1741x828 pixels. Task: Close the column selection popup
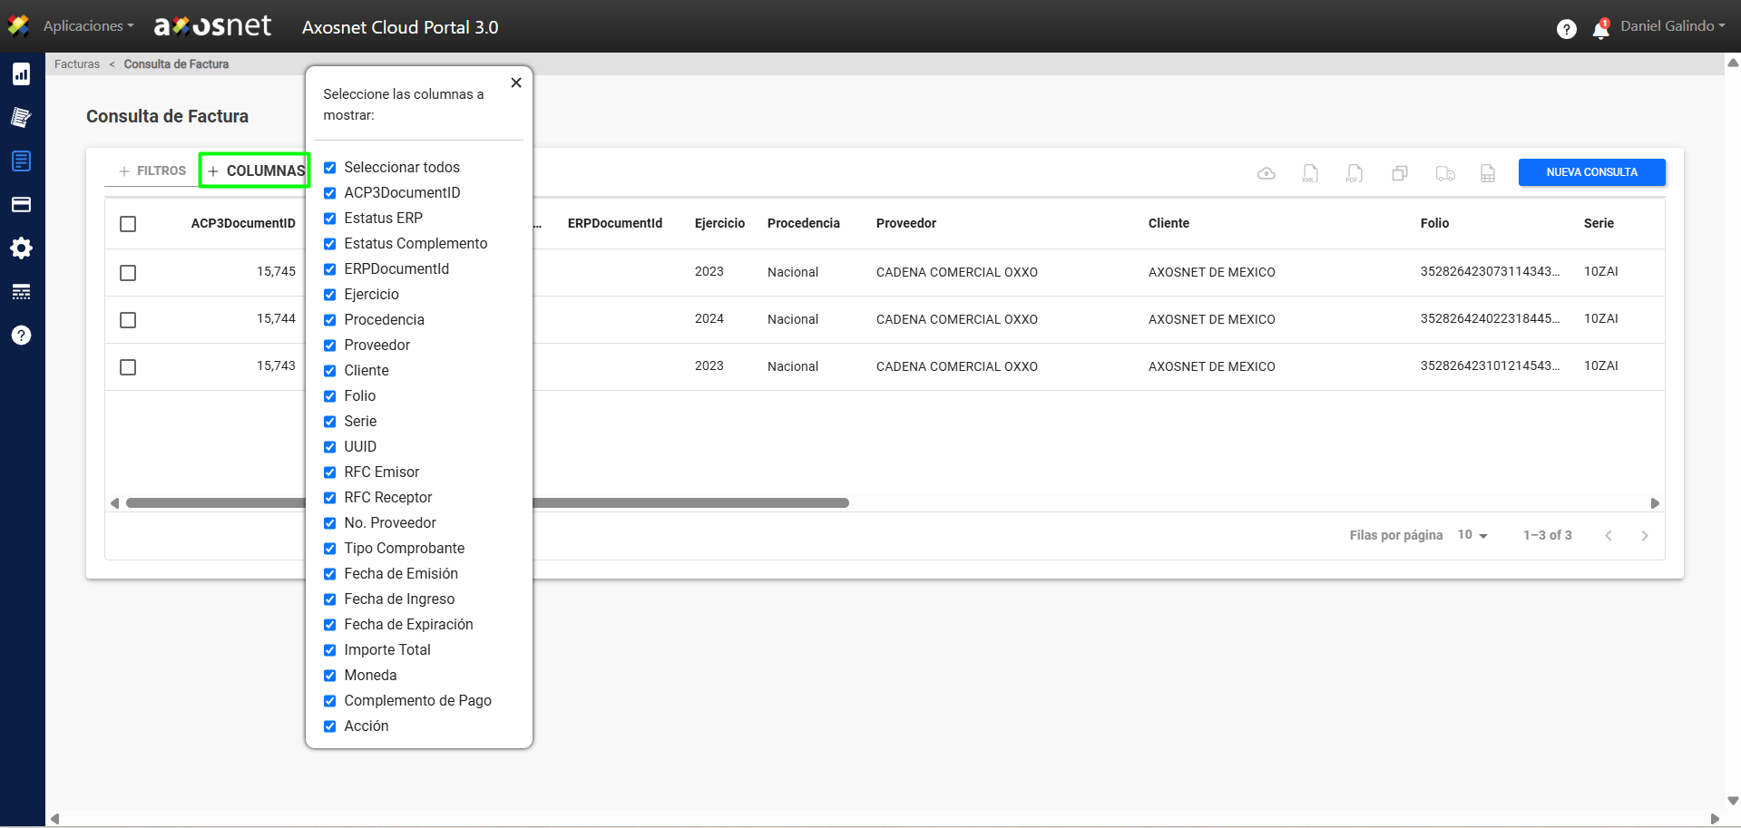[516, 83]
